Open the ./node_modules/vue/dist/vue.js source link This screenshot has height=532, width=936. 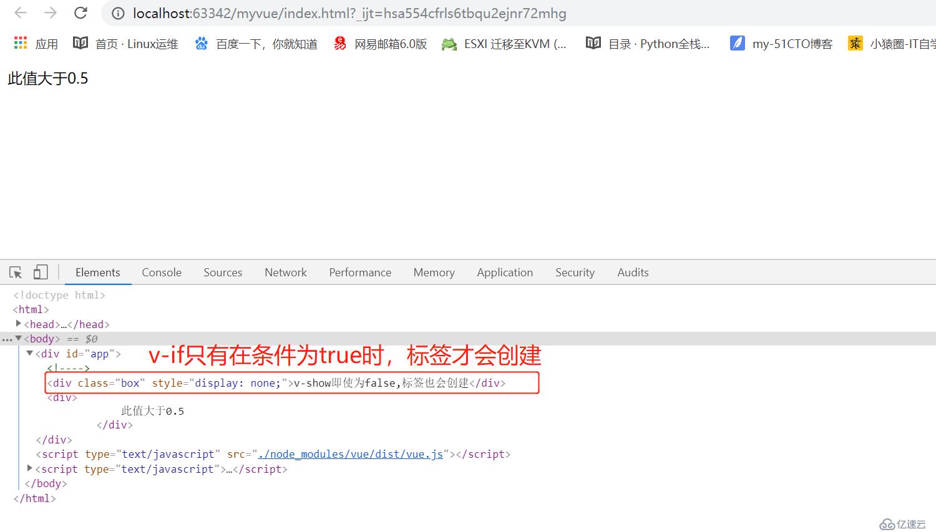(351, 454)
